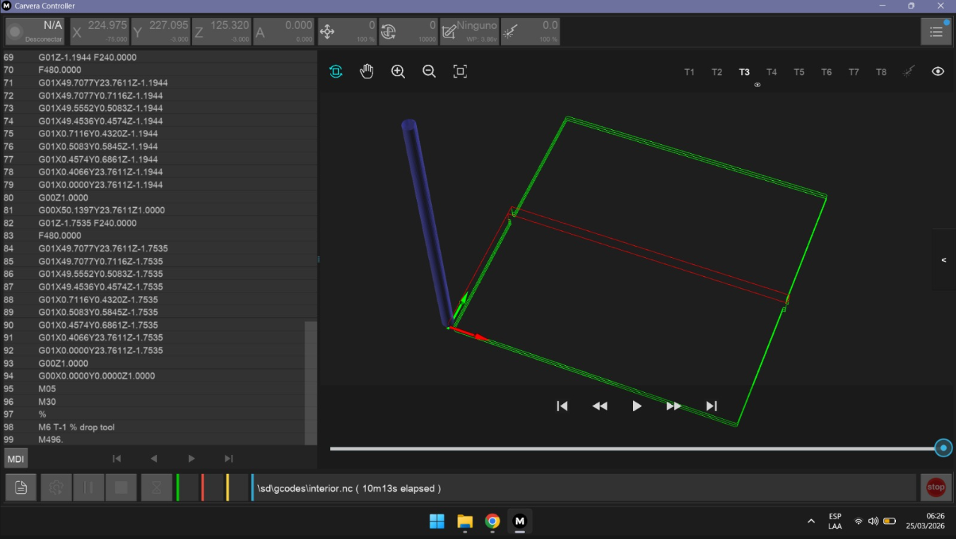The height and width of the screenshot is (539, 956).
Task: Jump to first G-code line
Action: pos(117,458)
